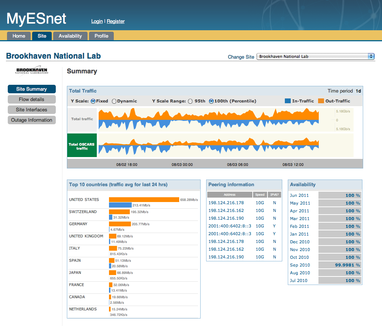Click the UNITED KINGDOM country label
This screenshot has width=382, height=327.
(x=86, y=236)
